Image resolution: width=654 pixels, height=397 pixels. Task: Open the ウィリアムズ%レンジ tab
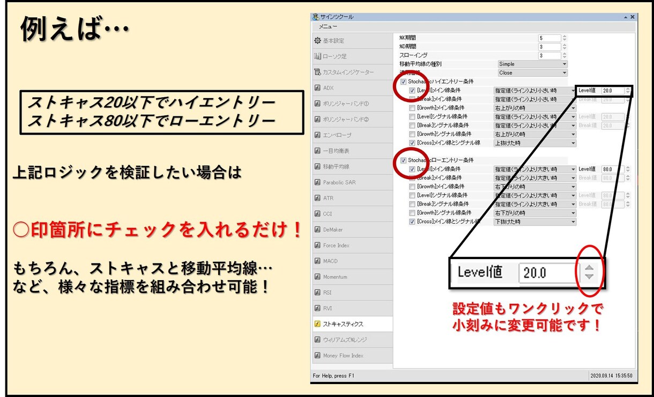click(352, 340)
